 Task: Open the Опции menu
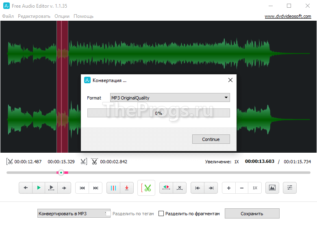(62, 16)
